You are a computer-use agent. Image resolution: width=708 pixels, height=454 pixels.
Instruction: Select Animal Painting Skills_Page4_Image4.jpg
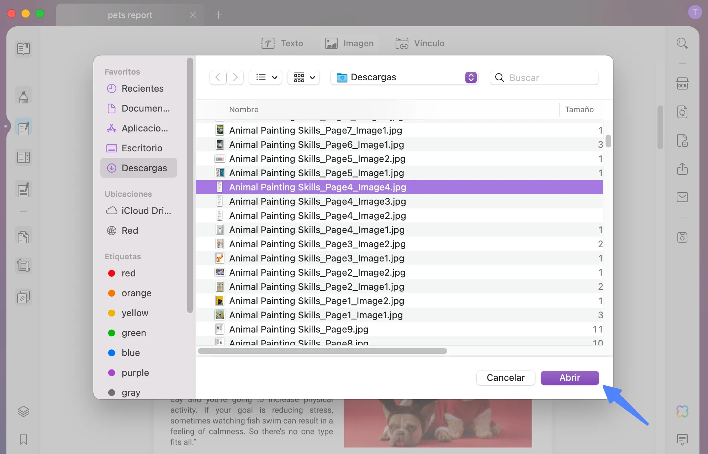click(399, 187)
